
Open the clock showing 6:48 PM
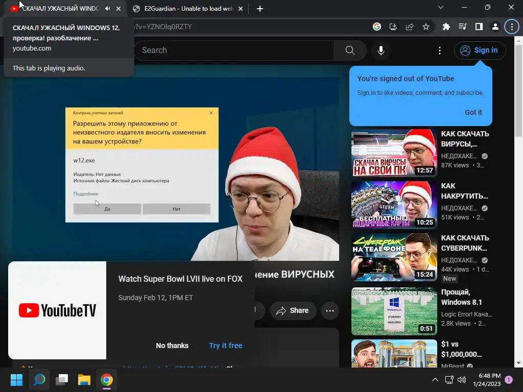coord(487,380)
